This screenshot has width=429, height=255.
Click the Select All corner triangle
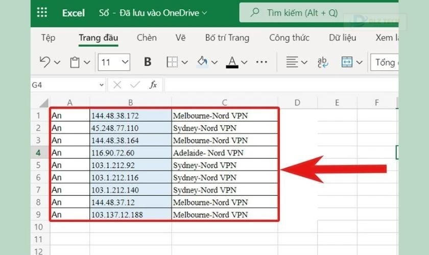[x=44, y=103]
